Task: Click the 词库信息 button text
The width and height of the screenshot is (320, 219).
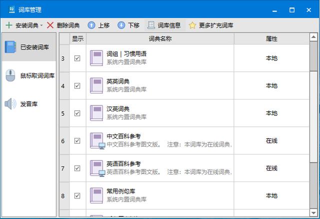Action: tap(169, 25)
